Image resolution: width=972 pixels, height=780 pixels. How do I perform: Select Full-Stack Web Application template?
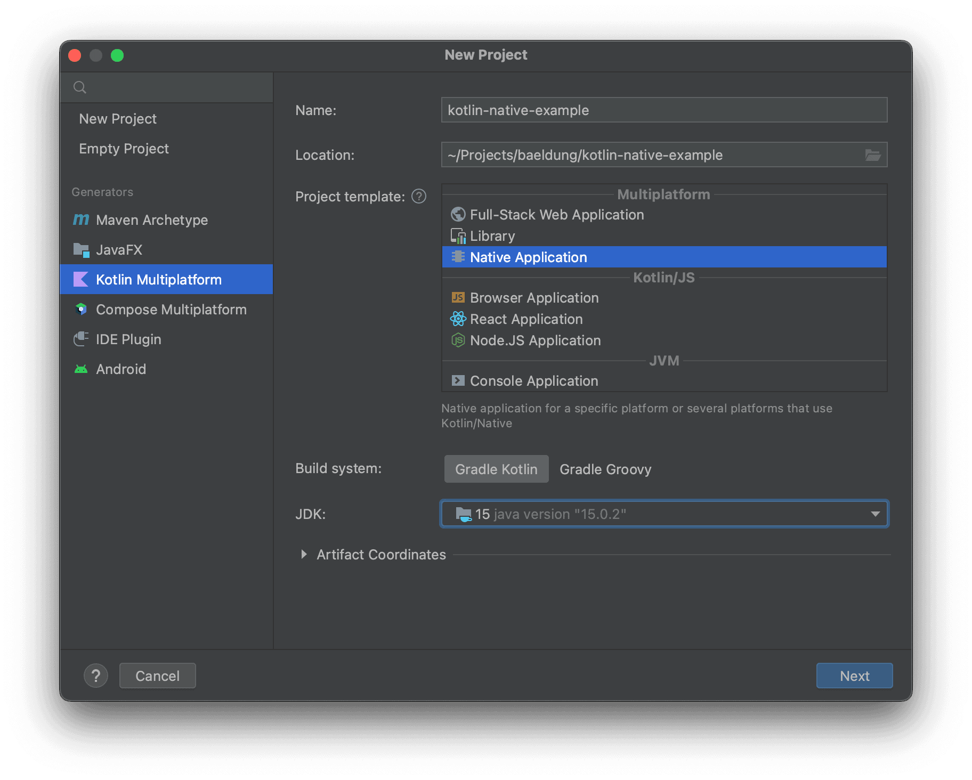click(x=664, y=214)
